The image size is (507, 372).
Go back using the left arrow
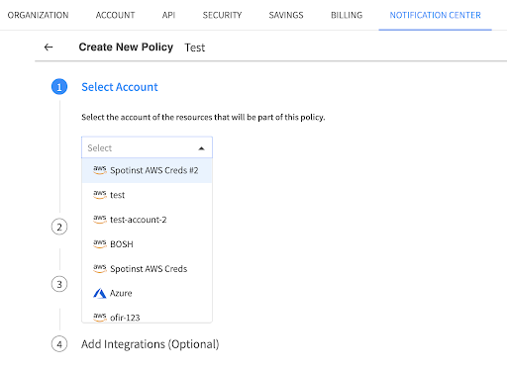coord(49,47)
